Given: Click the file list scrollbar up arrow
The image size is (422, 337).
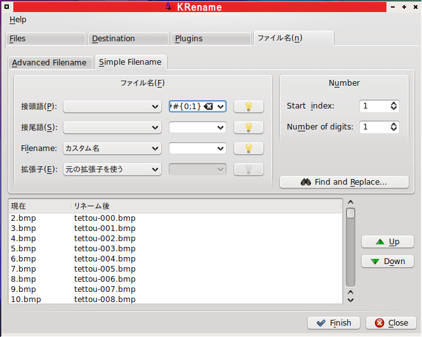Looking at the screenshot, I should [x=350, y=202].
